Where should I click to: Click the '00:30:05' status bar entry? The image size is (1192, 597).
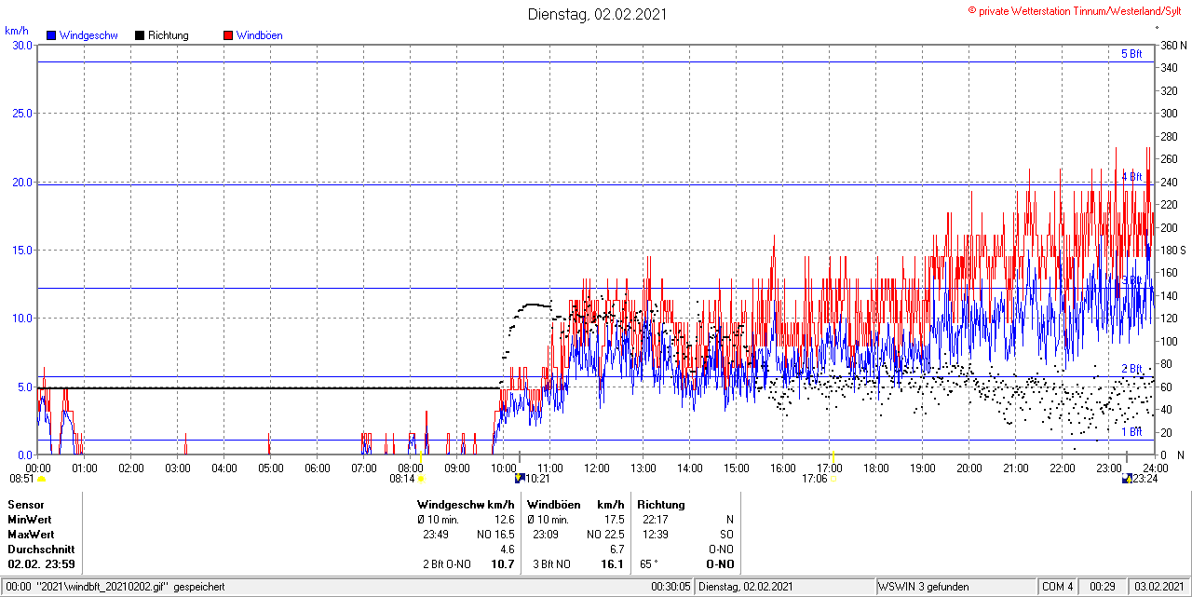(x=670, y=587)
